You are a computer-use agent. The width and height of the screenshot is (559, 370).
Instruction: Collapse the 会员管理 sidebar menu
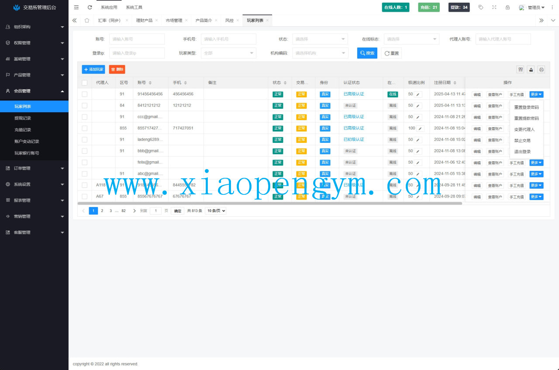click(x=34, y=91)
